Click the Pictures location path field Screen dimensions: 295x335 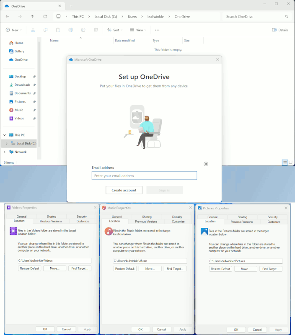click(x=246, y=261)
